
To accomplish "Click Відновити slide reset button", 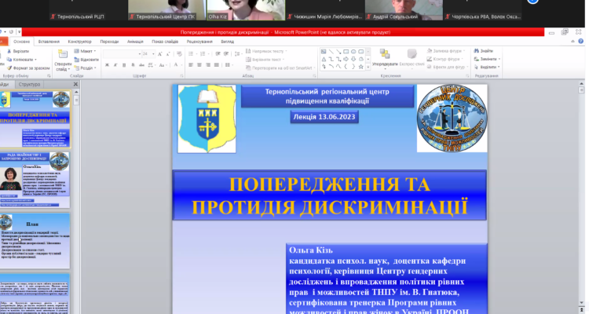I will point(86,60).
